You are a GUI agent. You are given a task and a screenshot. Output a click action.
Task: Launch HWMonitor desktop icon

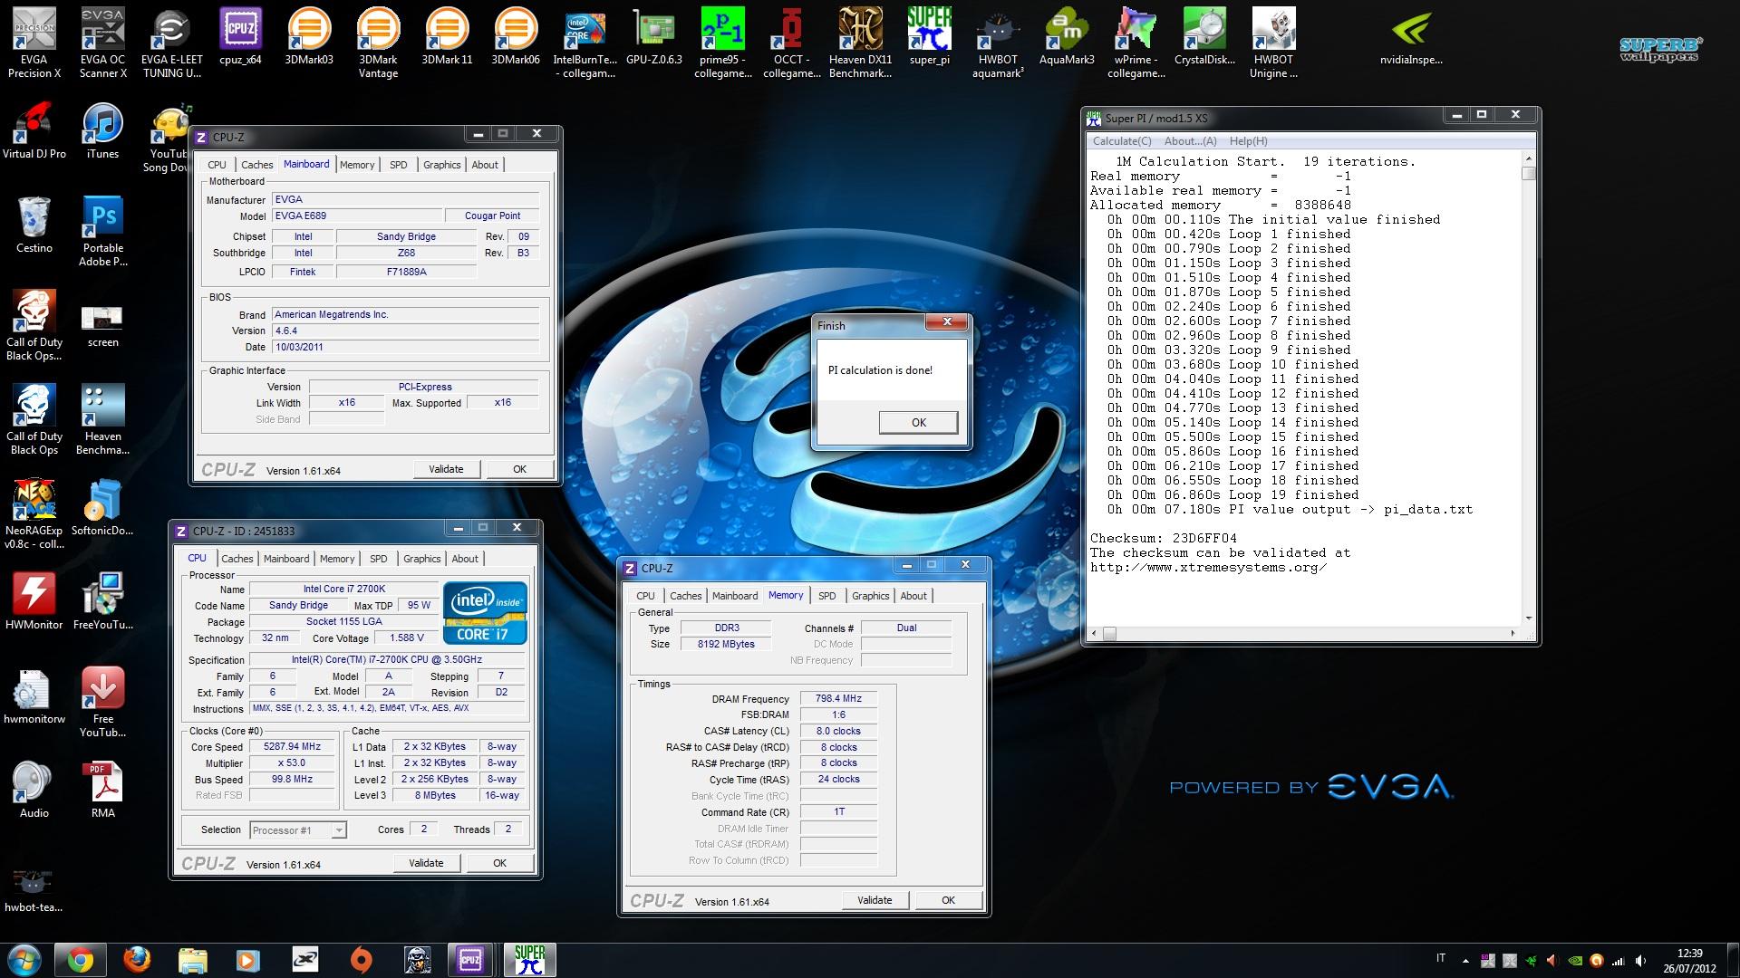pyautogui.click(x=34, y=601)
